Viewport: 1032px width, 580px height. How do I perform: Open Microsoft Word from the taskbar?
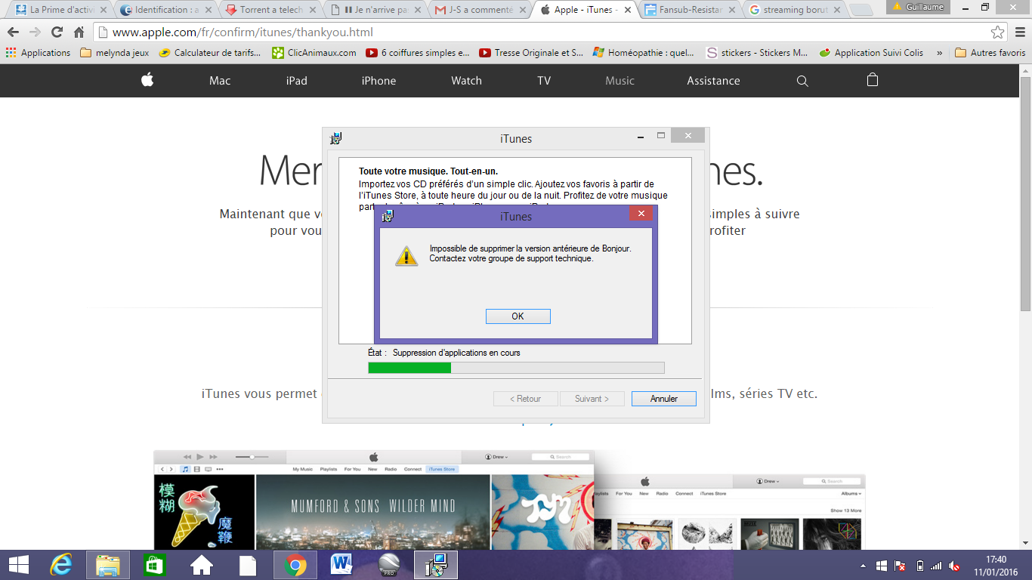coord(341,565)
